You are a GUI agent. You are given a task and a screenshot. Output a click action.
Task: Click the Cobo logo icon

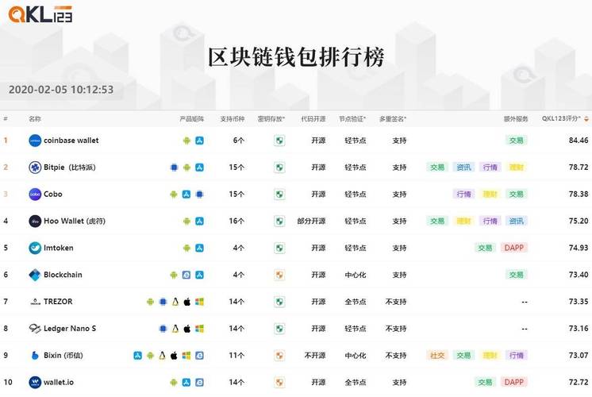coord(35,195)
